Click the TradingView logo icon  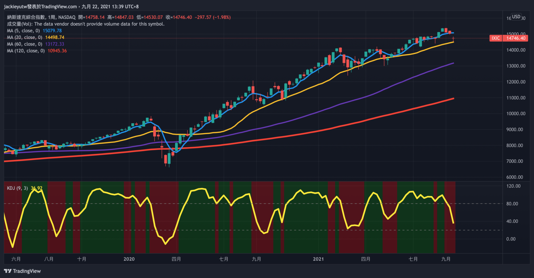tap(7, 271)
